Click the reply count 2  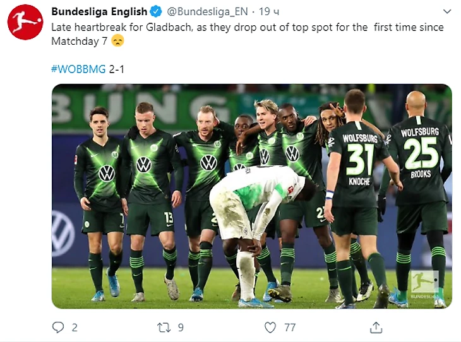[75, 327]
